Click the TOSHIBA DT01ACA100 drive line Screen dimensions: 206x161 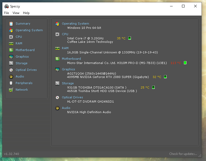[97, 88]
